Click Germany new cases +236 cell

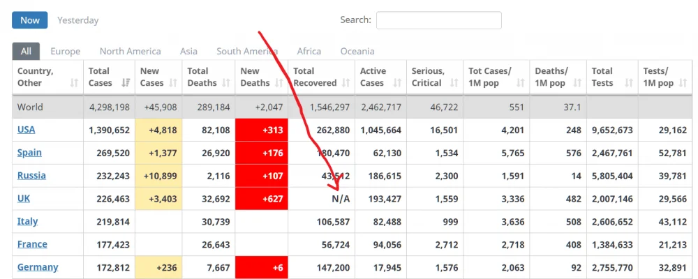(x=158, y=267)
